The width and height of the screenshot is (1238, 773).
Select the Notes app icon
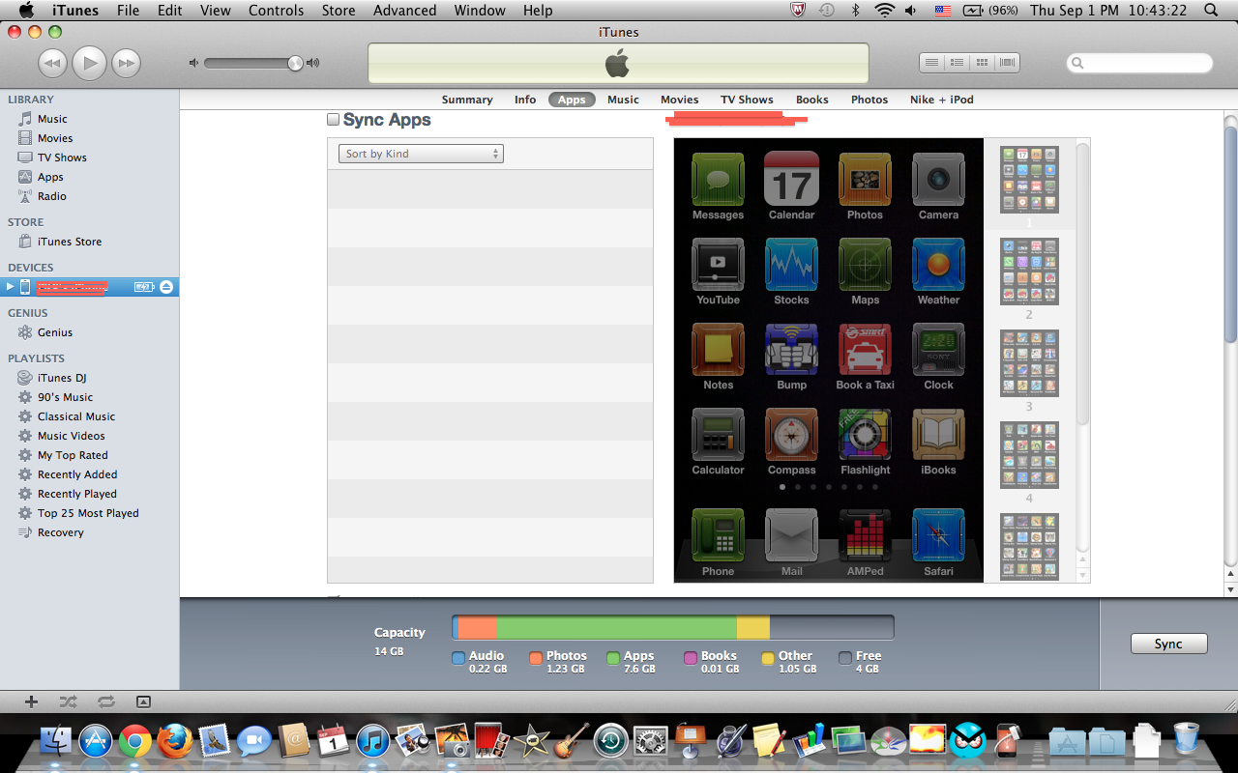718,349
